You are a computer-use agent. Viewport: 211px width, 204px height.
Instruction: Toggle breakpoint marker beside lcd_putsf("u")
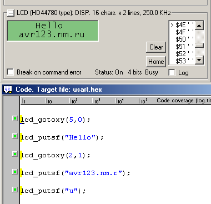[x=15, y=190]
